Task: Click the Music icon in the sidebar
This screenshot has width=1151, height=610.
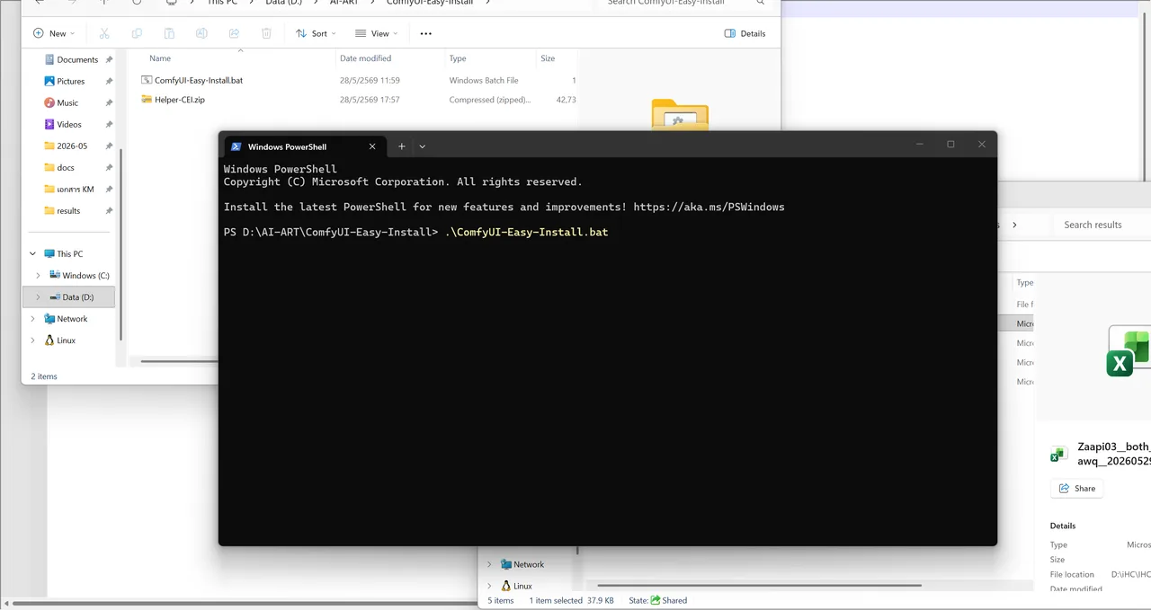Action: [49, 102]
